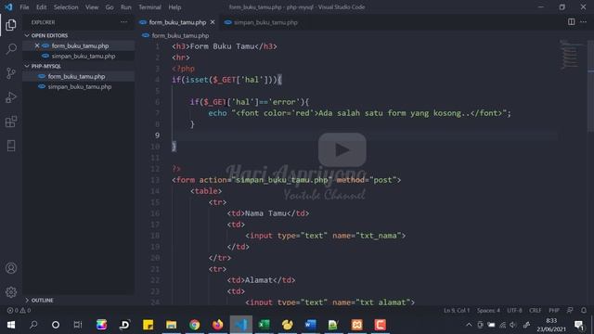Open Excel from the taskbar
Image resolution: width=594 pixels, height=334 pixels.
tap(264, 325)
